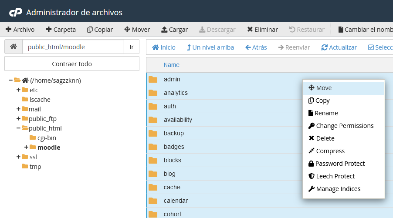Viewport: 393px width, 218px height.
Task: Select the moodle tree item
Action: tap(49, 148)
